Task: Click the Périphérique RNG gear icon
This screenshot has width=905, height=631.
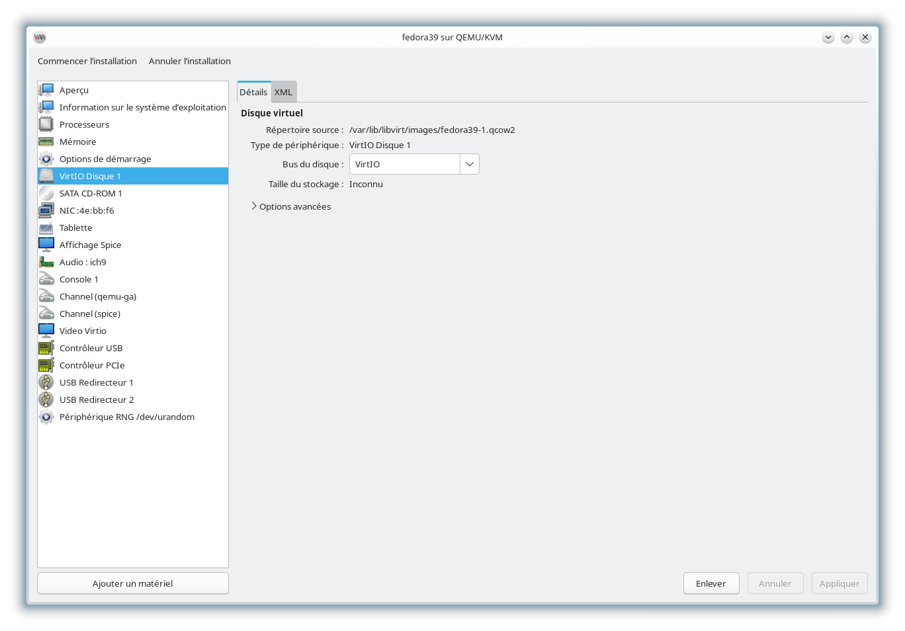Action: click(46, 417)
